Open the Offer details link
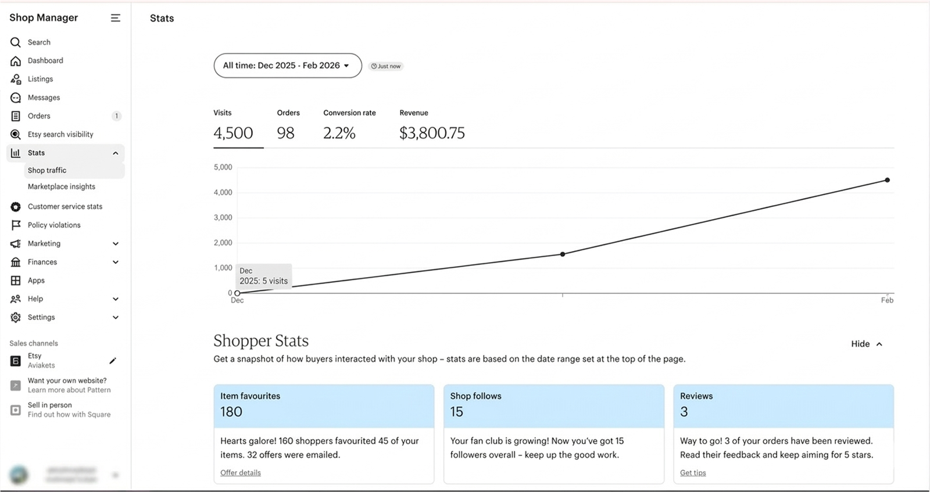 [241, 473]
